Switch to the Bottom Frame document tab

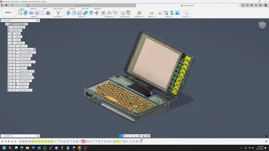(84, 5)
